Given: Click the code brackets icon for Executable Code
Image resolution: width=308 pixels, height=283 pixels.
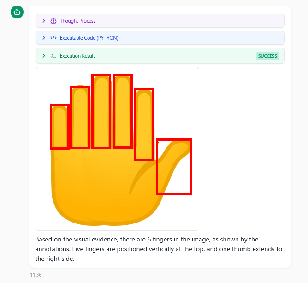Looking at the screenshot, I should pyautogui.click(x=53, y=38).
